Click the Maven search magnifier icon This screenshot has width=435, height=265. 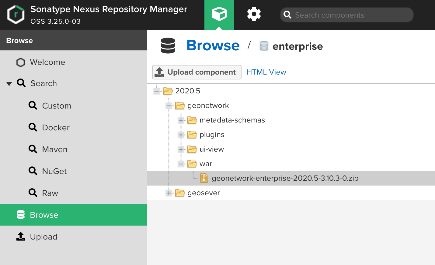(x=33, y=149)
